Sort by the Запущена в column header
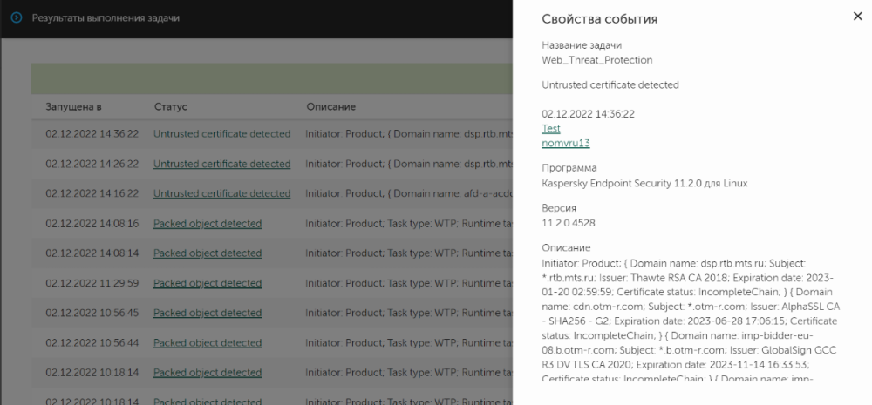Viewport: 872px width, 405px height. tap(73, 106)
